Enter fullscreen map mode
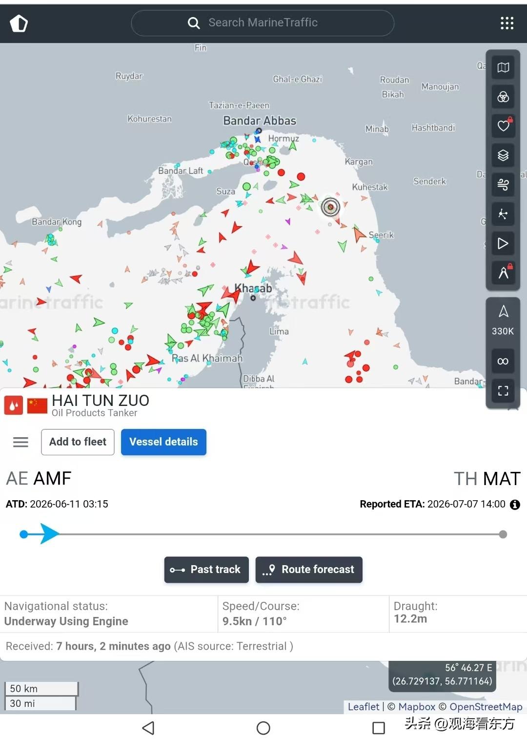The width and height of the screenshot is (527, 742). [x=503, y=390]
